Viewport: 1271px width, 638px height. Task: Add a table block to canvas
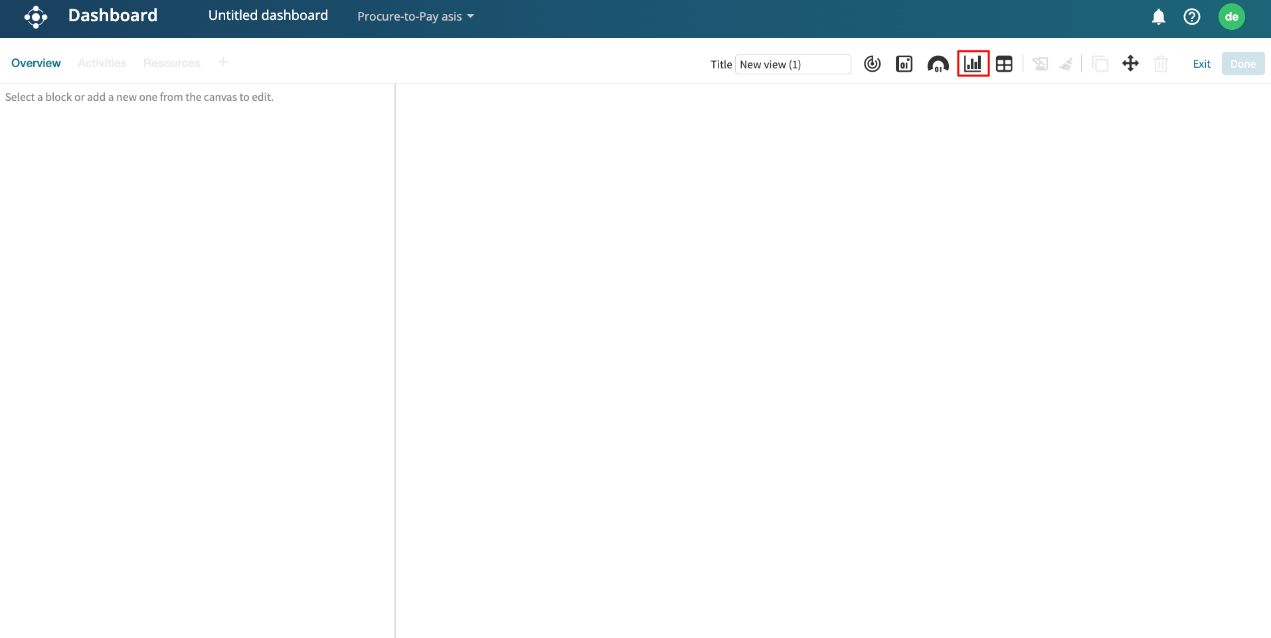pyautogui.click(x=1004, y=64)
